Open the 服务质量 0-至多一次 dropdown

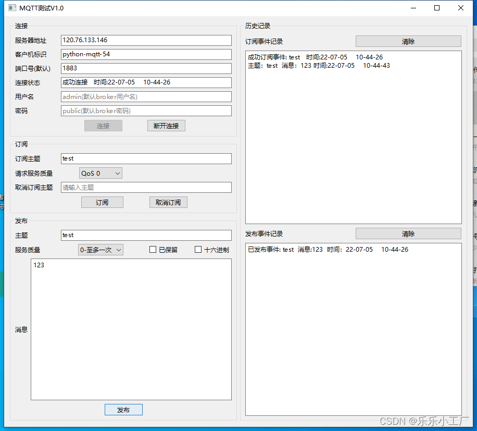click(x=101, y=250)
